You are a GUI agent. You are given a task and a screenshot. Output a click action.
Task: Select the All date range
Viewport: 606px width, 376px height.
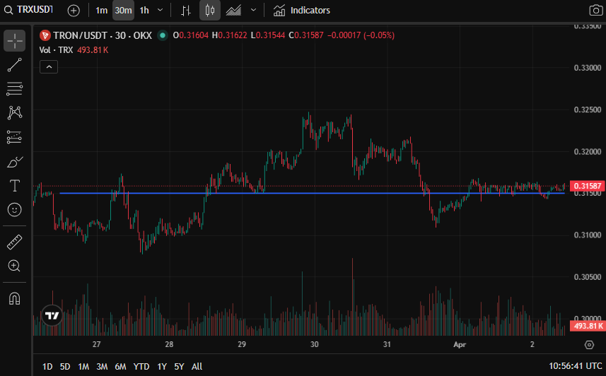(x=197, y=366)
